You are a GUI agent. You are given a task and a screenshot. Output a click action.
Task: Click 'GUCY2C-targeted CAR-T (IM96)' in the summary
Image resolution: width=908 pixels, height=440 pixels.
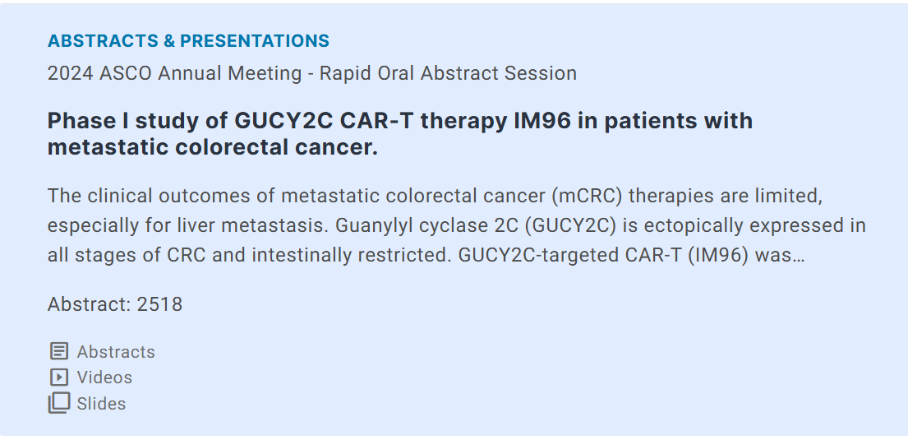click(x=587, y=255)
